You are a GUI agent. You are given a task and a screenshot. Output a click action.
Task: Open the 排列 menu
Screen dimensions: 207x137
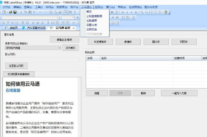(x=49, y=7)
